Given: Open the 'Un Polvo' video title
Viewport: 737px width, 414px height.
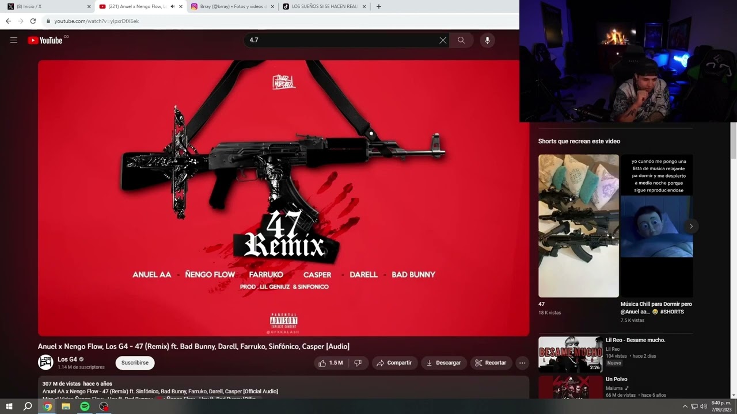Looking at the screenshot, I should (x=616, y=379).
